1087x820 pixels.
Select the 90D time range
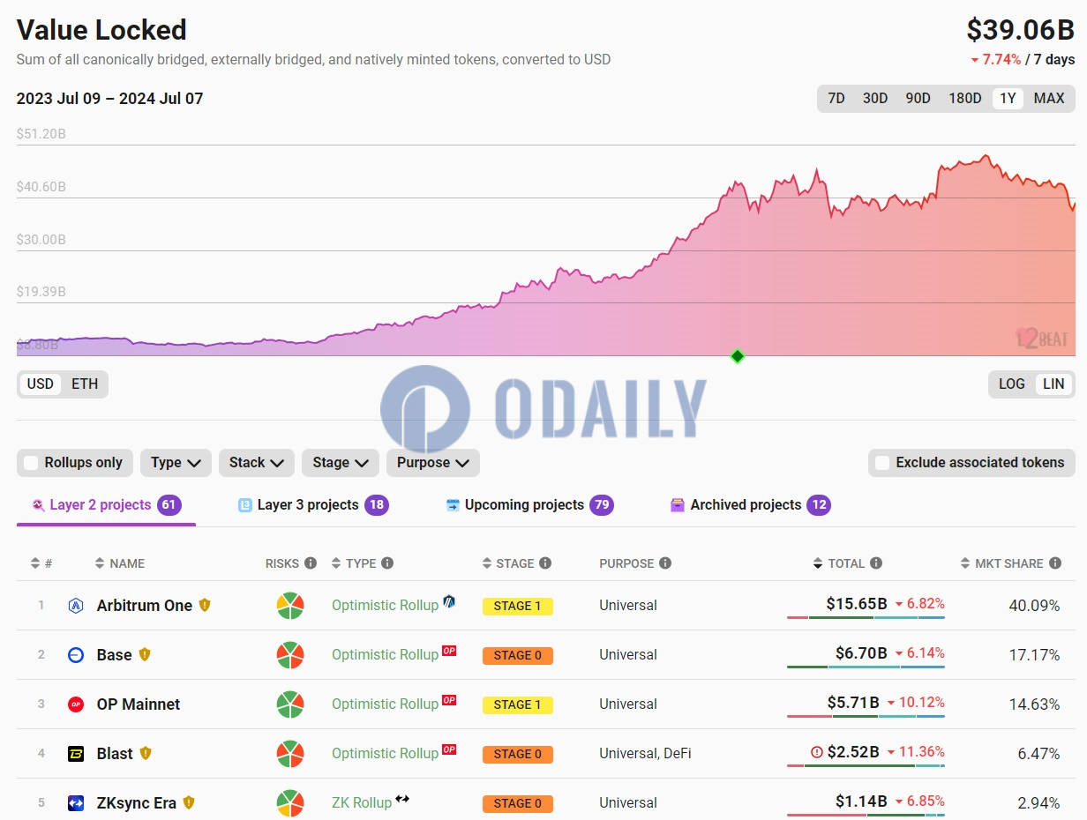[x=918, y=98]
